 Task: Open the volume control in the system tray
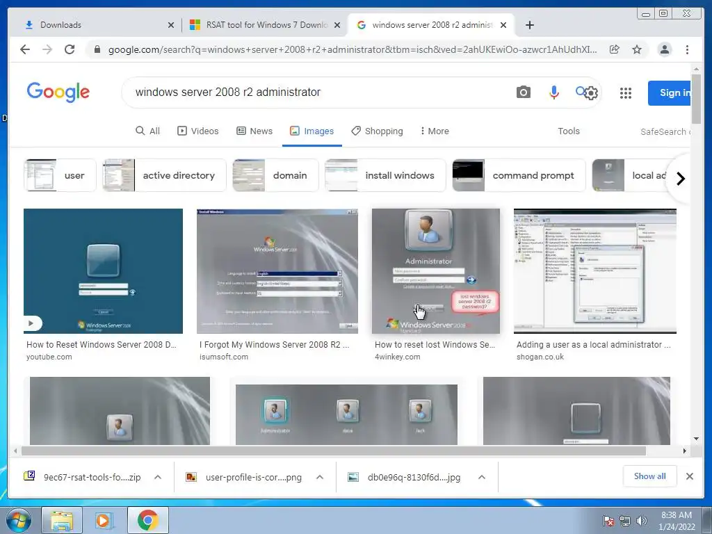click(x=641, y=521)
